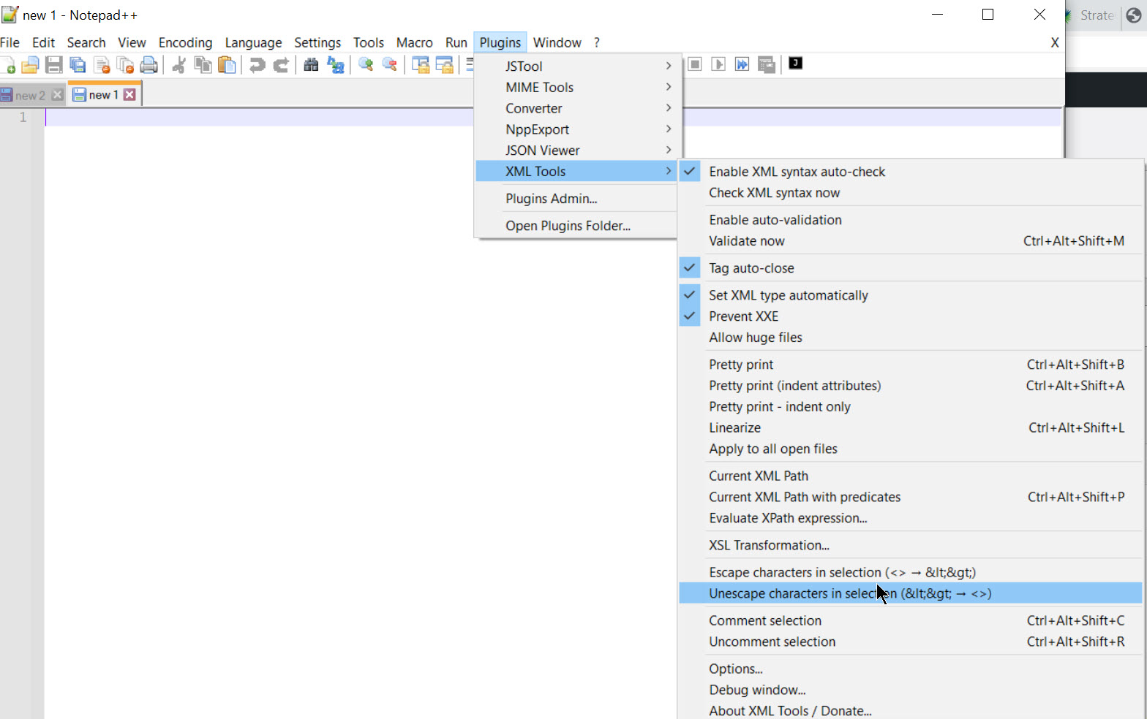Click the Zoom In magnifier icon

[366, 66]
